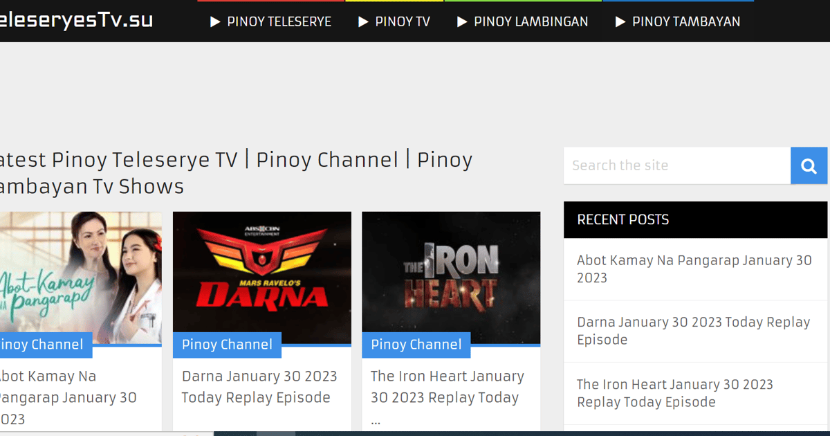This screenshot has height=436, width=830.
Task: Click the Pinoy Channel label on the Darna card
Action: pyautogui.click(x=226, y=345)
